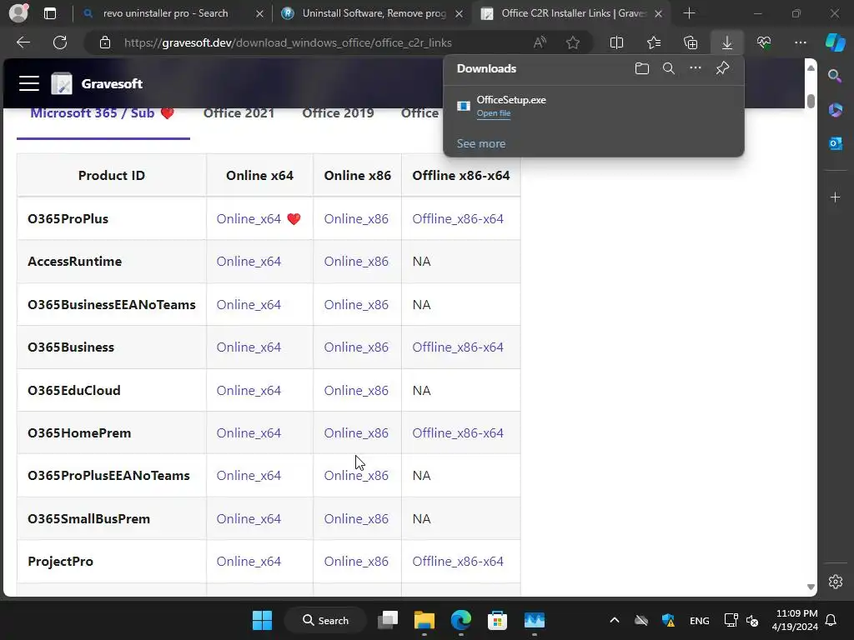This screenshot has height=640, width=854.
Task: Toggle the Downloads toolbar button
Action: tap(727, 42)
